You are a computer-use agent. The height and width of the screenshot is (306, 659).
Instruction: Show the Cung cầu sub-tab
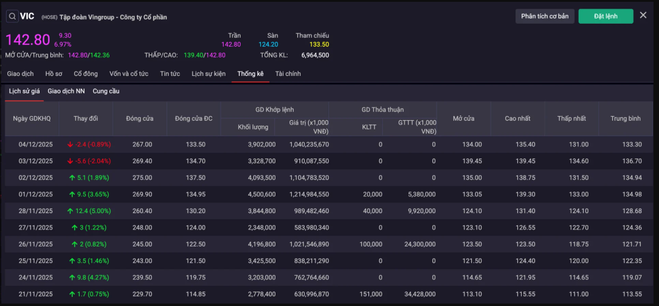[106, 91]
